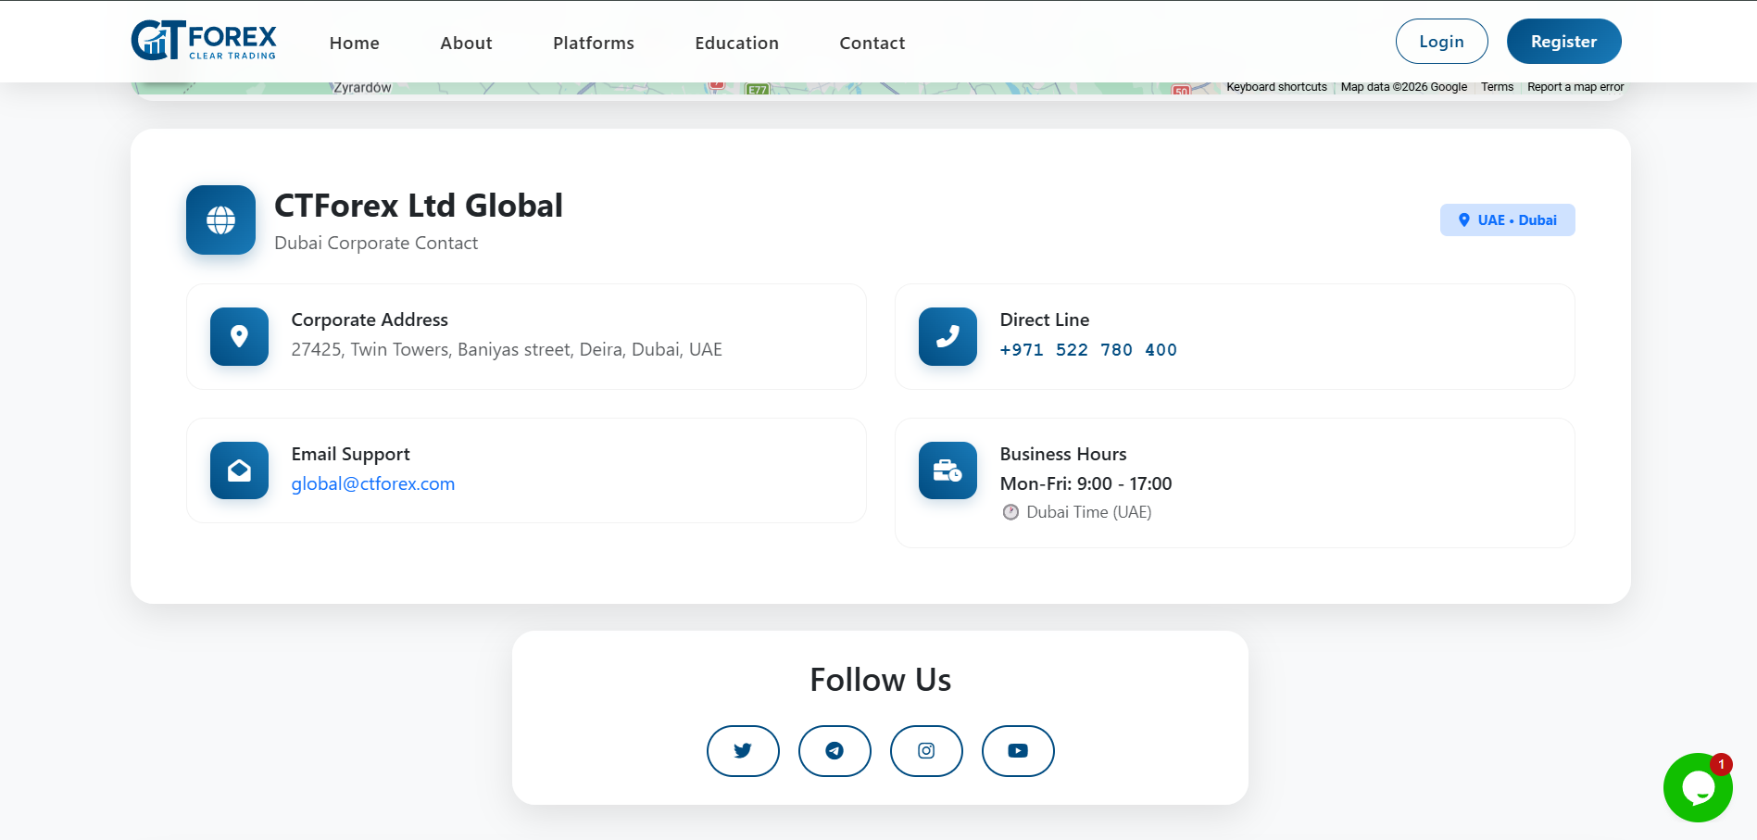
Task: Click the clock icon beside Dubai Time
Action: point(1010,512)
